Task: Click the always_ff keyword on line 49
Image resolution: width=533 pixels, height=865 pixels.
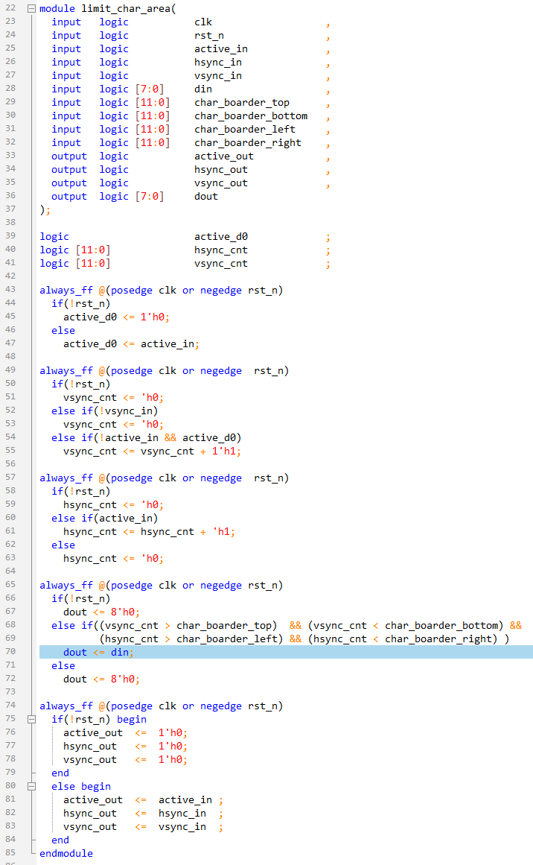Action: click(66, 371)
